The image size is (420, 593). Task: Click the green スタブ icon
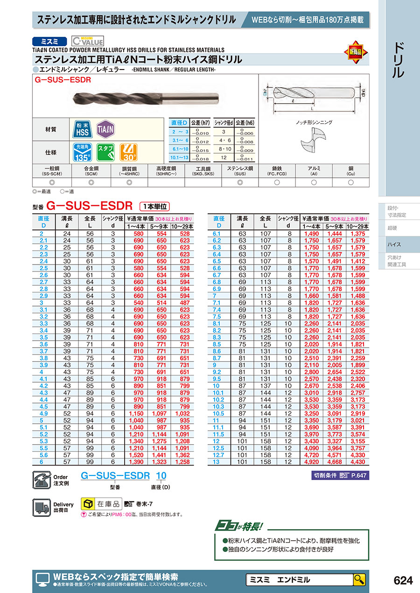105,153
